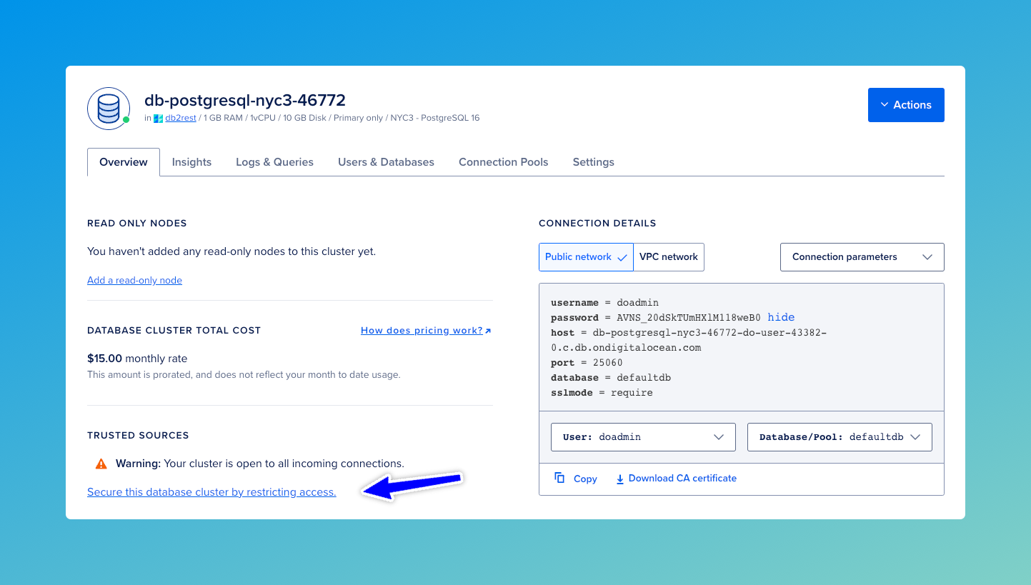This screenshot has width=1031, height=585.
Task: Switch to the Insights tab
Action: pos(191,161)
